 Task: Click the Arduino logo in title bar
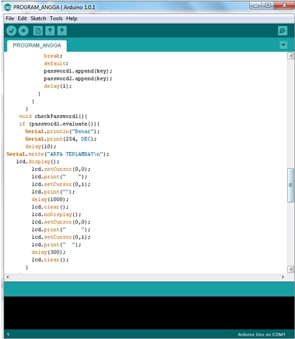click(8, 7)
